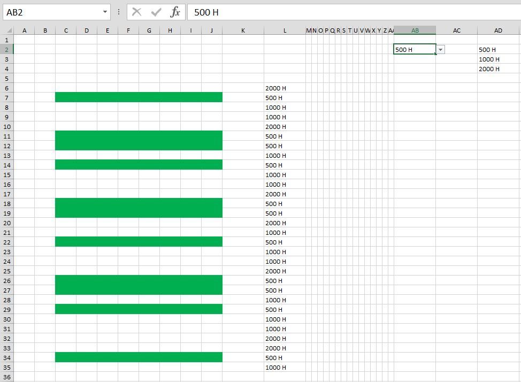The width and height of the screenshot is (521, 382).
Task: Select column header Q
Action: pyautogui.click(x=332, y=30)
